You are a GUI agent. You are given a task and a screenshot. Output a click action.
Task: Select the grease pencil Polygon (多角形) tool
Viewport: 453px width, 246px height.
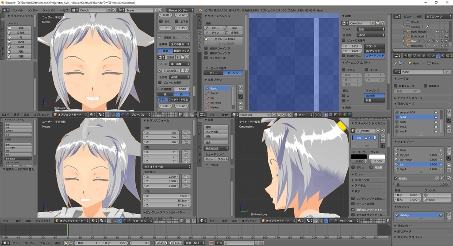[233, 33]
